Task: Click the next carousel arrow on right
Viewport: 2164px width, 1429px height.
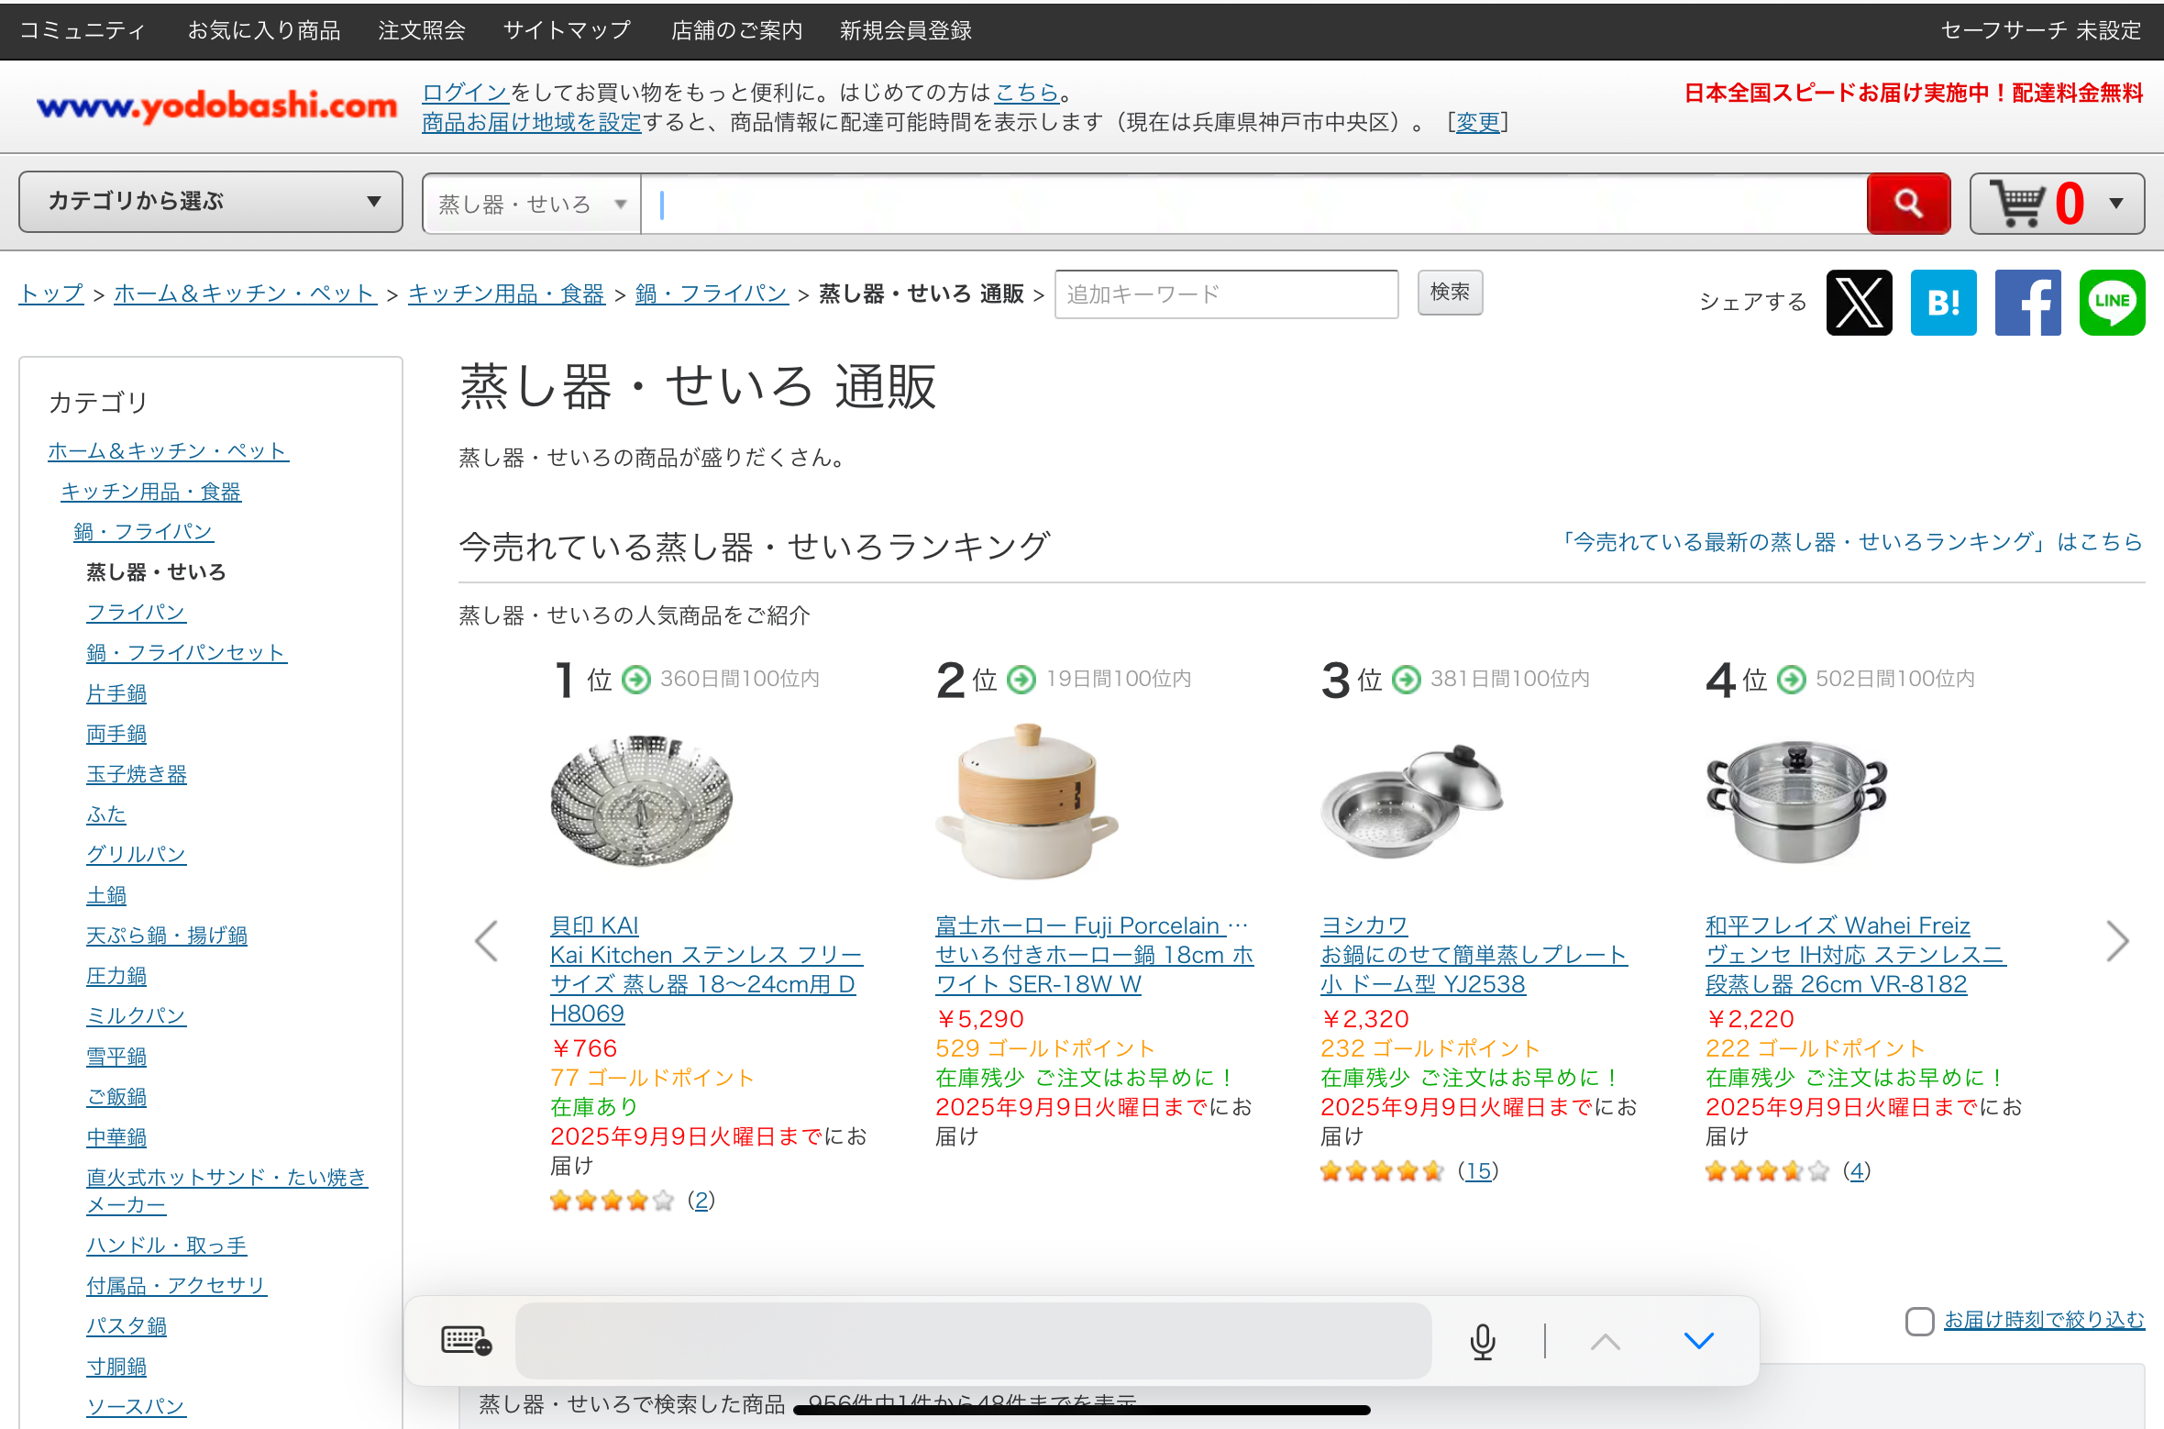Action: [2116, 941]
